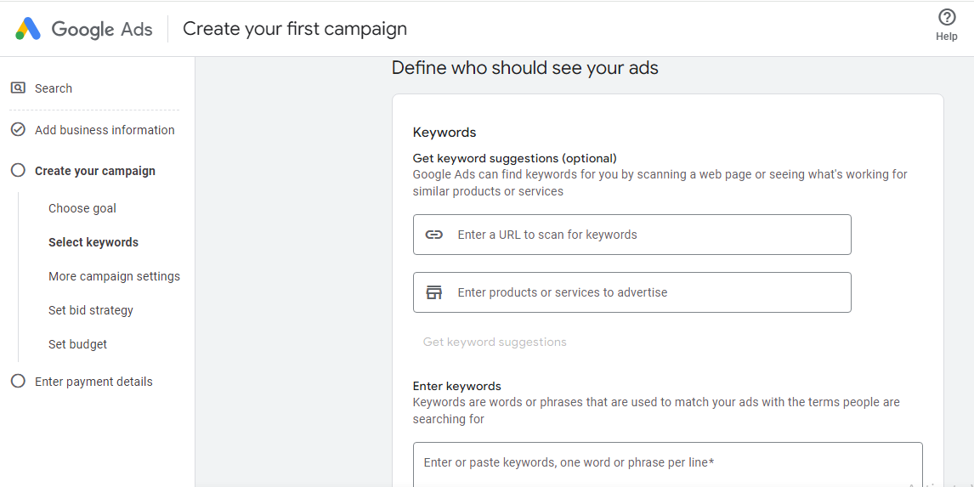The height and width of the screenshot is (487, 974).
Task: Go to Enter payment details step
Action: coord(93,382)
